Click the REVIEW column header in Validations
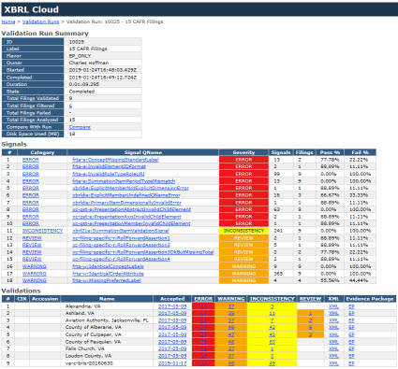The width and height of the screenshot is (398, 369). 310,299
